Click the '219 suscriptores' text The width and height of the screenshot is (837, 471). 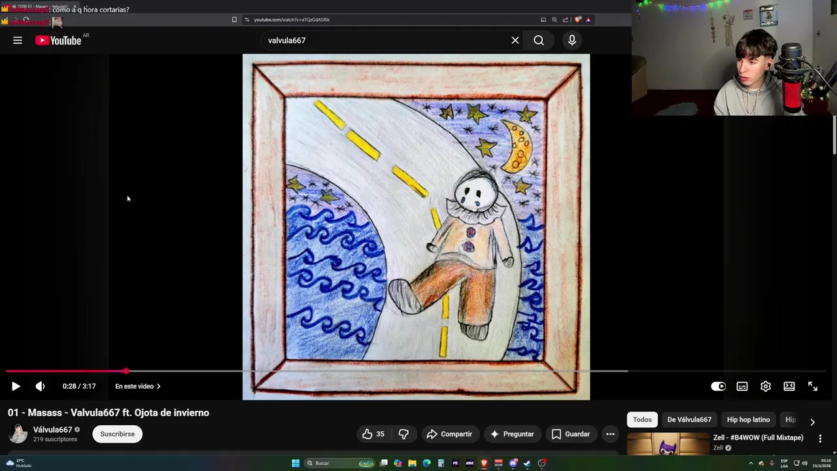(x=55, y=440)
